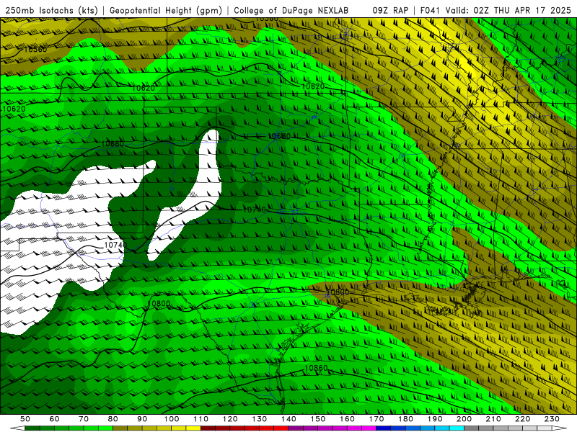Click the 130 label on the color bar
The height and width of the screenshot is (432, 577).
pyautogui.click(x=260, y=419)
